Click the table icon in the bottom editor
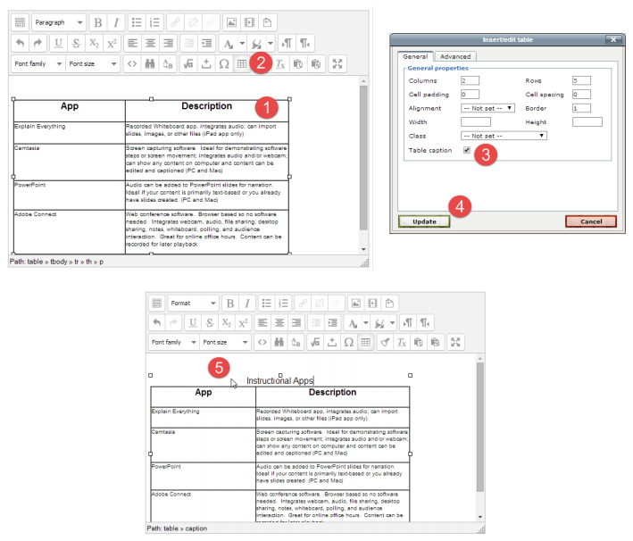The height and width of the screenshot is (541, 633). pos(366,342)
